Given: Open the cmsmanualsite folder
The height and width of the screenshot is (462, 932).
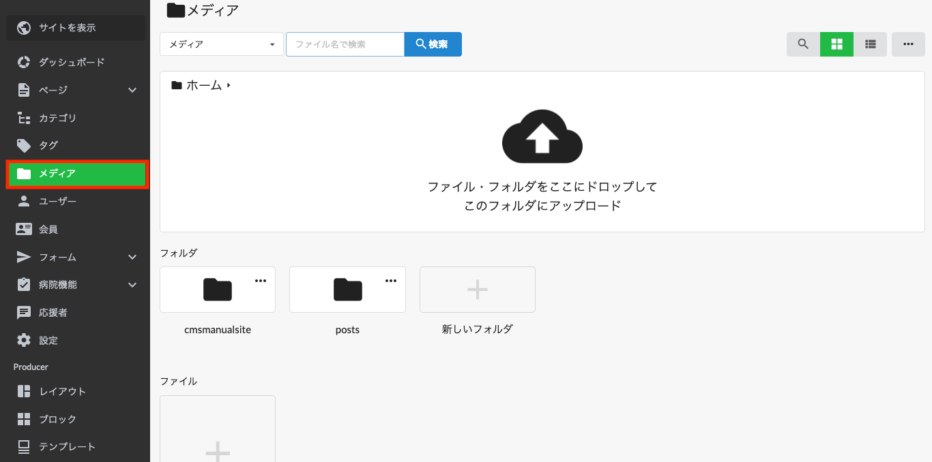Looking at the screenshot, I should [217, 290].
